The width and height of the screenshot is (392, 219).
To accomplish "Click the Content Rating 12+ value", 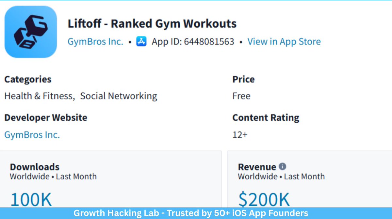I will [x=240, y=135].
